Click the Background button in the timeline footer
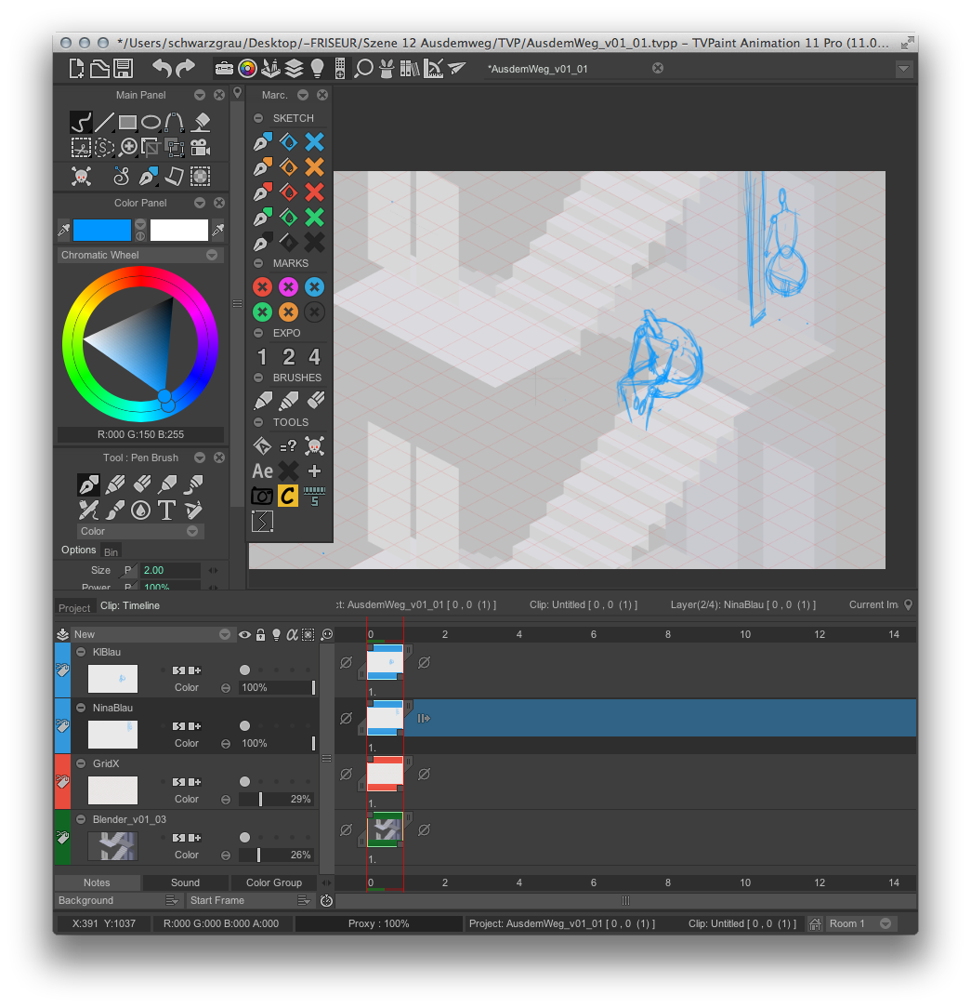Screen dimensions: 971x1008 [117, 901]
